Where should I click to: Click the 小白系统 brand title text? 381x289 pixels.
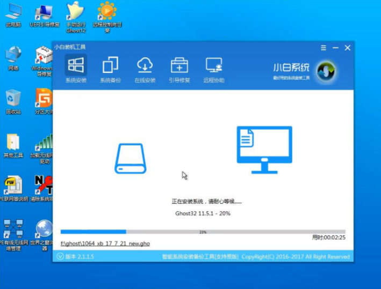(x=291, y=68)
